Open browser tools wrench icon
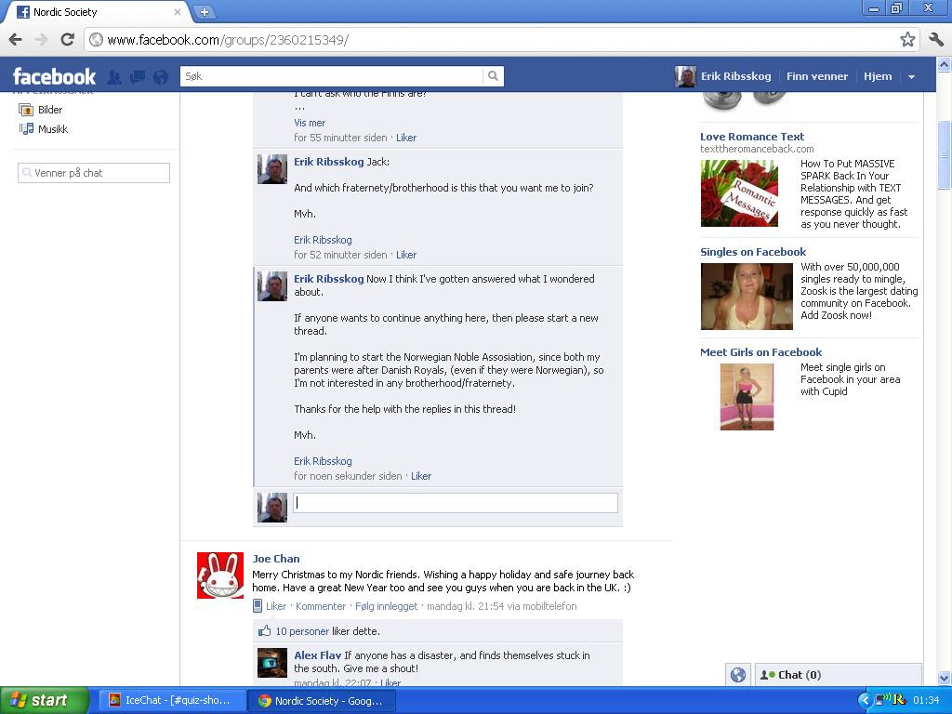This screenshot has width=952, height=714. click(x=935, y=41)
